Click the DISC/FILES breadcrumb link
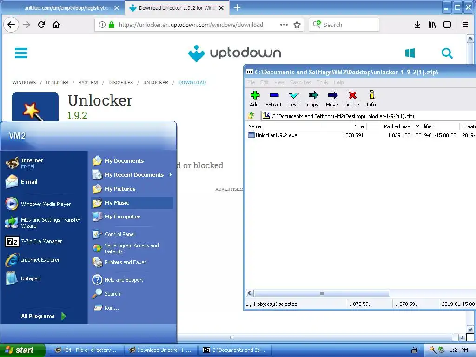 click(x=120, y=82)
